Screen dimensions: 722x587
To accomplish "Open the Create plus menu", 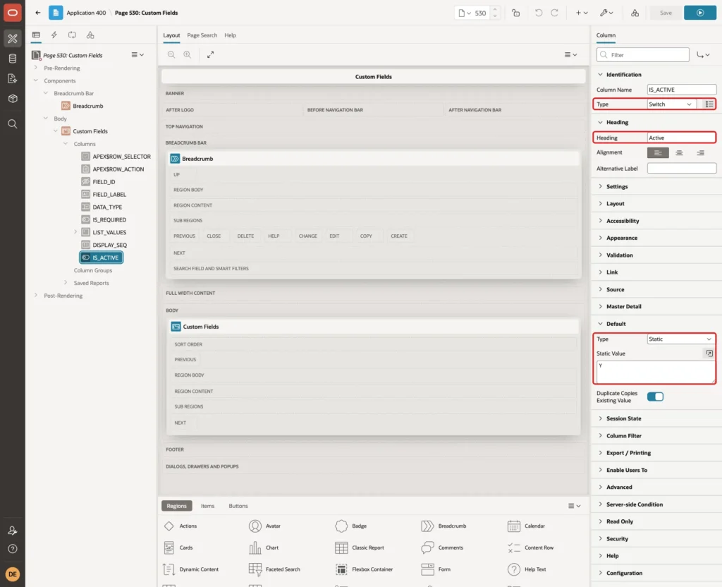I will tap(582, 13).
